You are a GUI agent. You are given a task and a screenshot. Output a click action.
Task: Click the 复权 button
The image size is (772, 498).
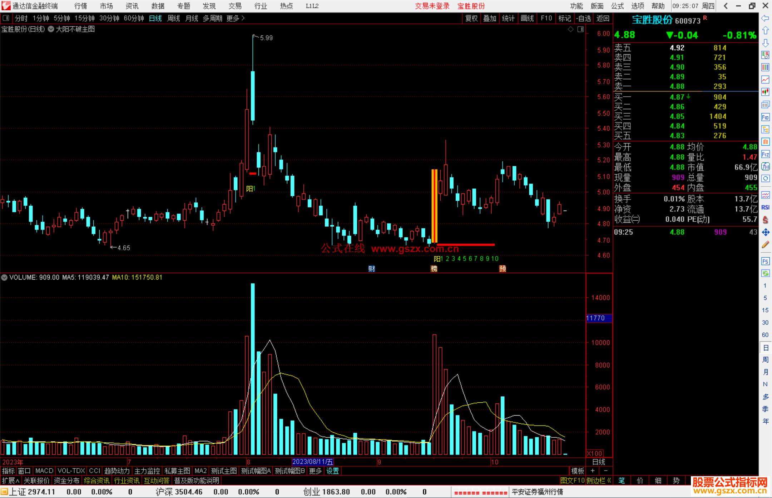click(471, 18)
